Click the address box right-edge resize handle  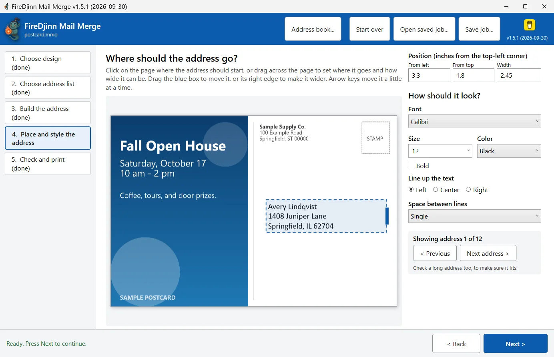[387, 216]
